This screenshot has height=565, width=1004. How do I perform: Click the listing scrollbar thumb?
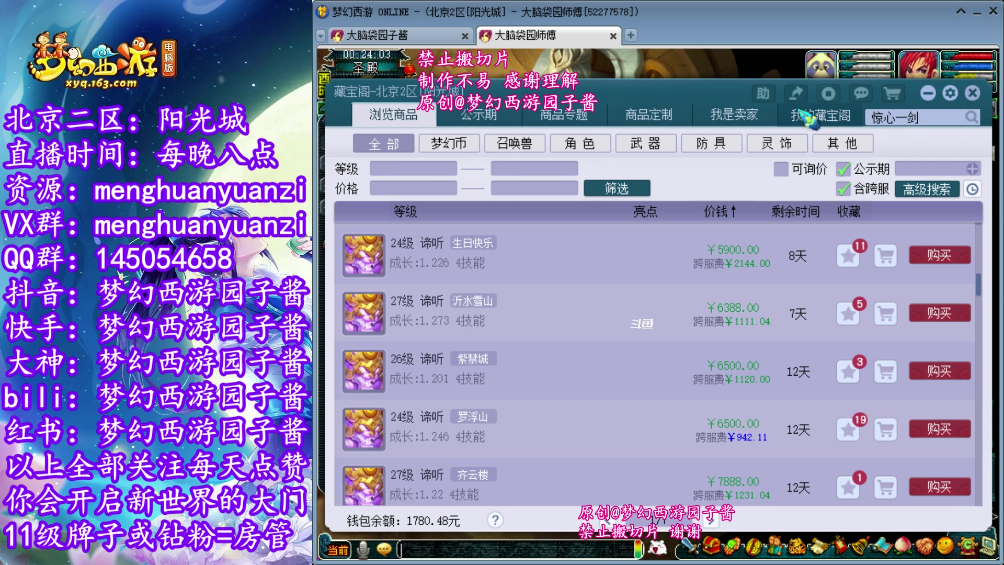978,285
